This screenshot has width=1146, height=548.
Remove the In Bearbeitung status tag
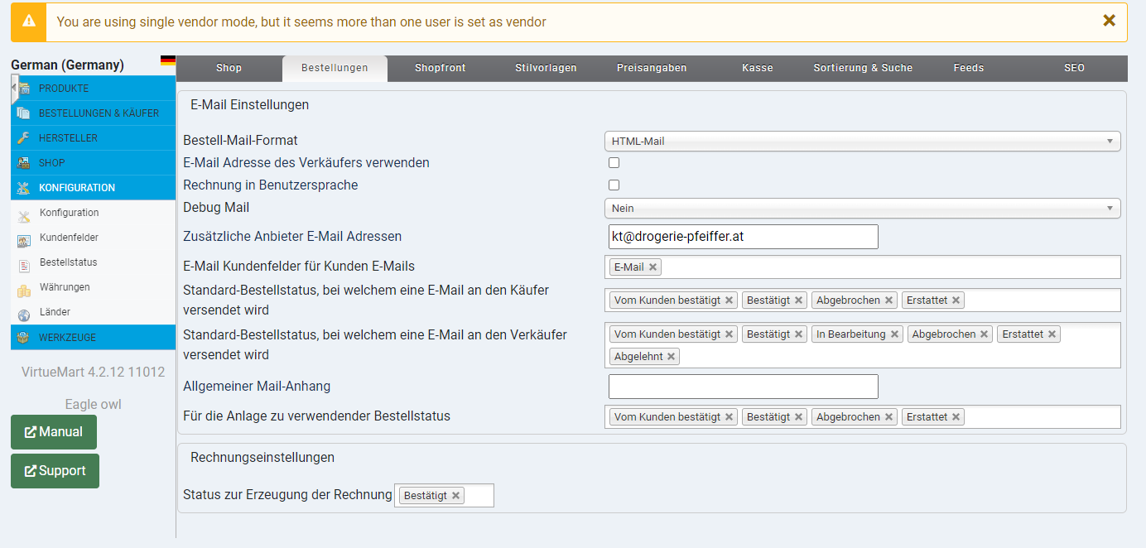(894, 334)
